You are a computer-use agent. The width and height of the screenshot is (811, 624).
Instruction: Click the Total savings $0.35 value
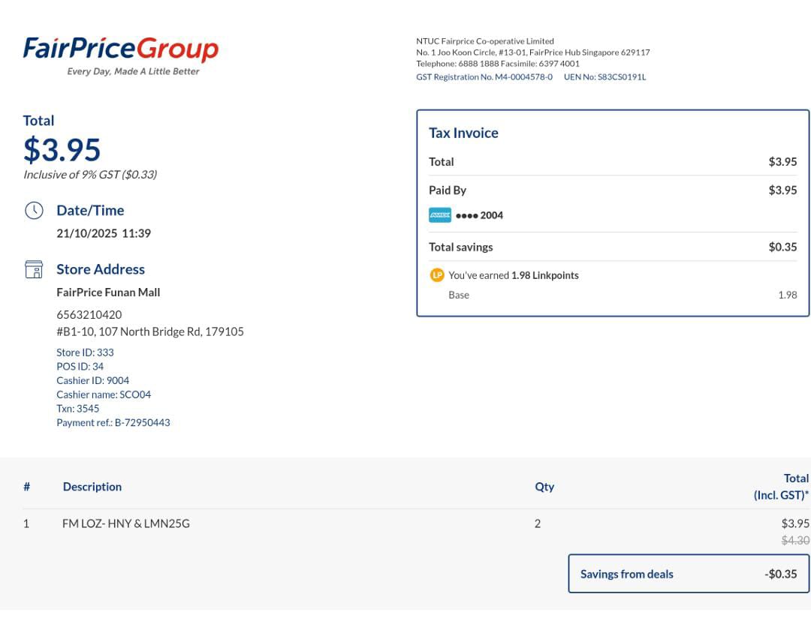click(x=782, y=247)
